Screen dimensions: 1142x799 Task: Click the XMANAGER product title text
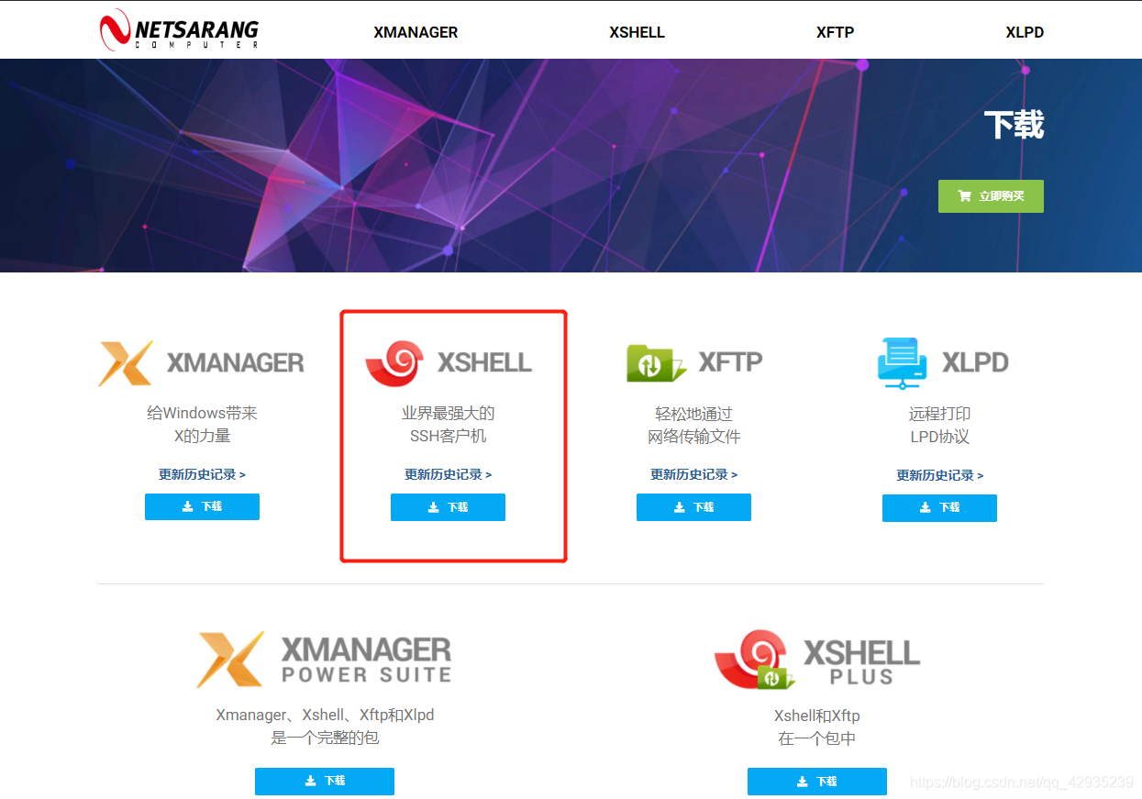[x=236, y=363]
